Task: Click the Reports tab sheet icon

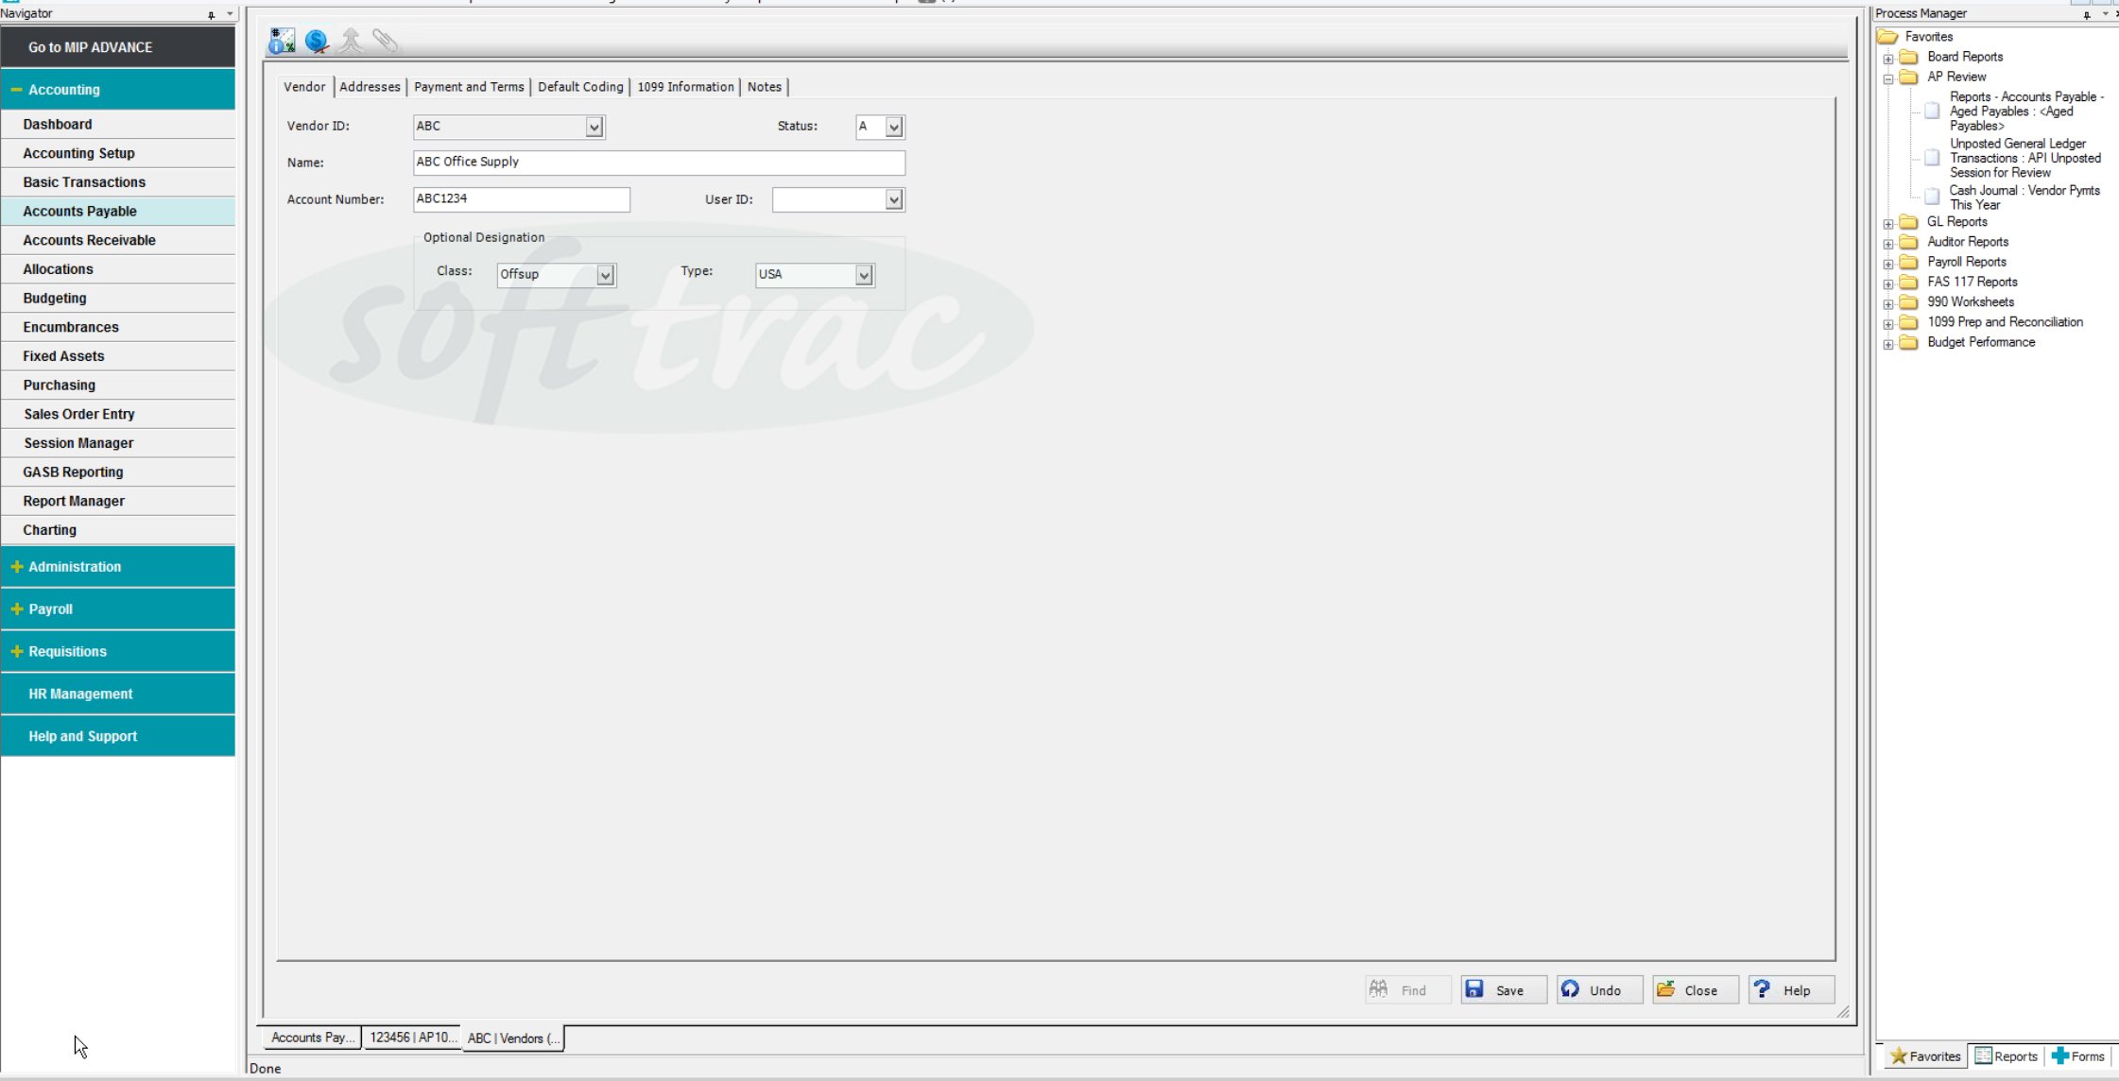Action: pyautogui.click(x=1983, y=1055)
